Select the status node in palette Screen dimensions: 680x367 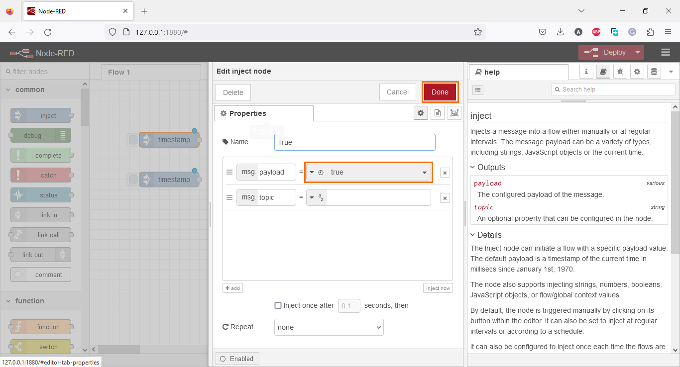[41, 195]
